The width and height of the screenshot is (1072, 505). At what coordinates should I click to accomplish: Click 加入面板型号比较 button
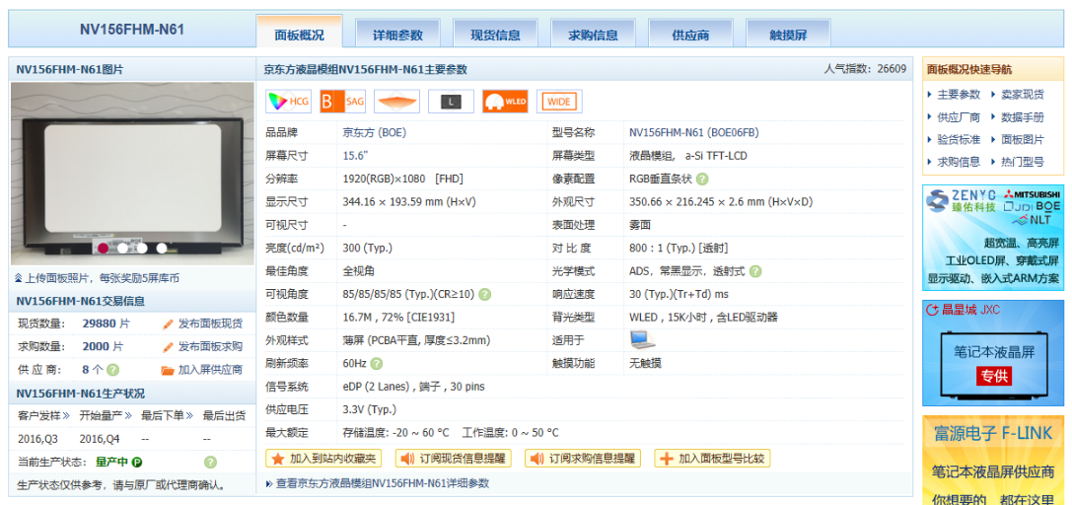coord(712,459)
